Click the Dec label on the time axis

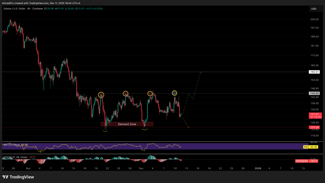[x=141, y=168]
